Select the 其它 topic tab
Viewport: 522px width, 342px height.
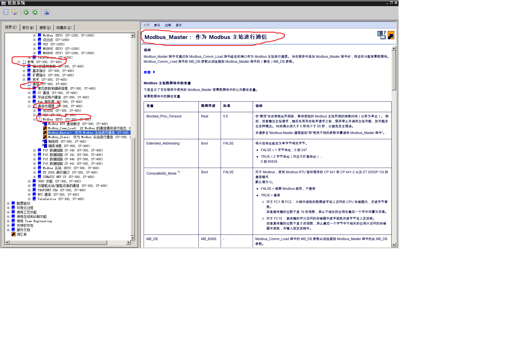coord(179,25)
